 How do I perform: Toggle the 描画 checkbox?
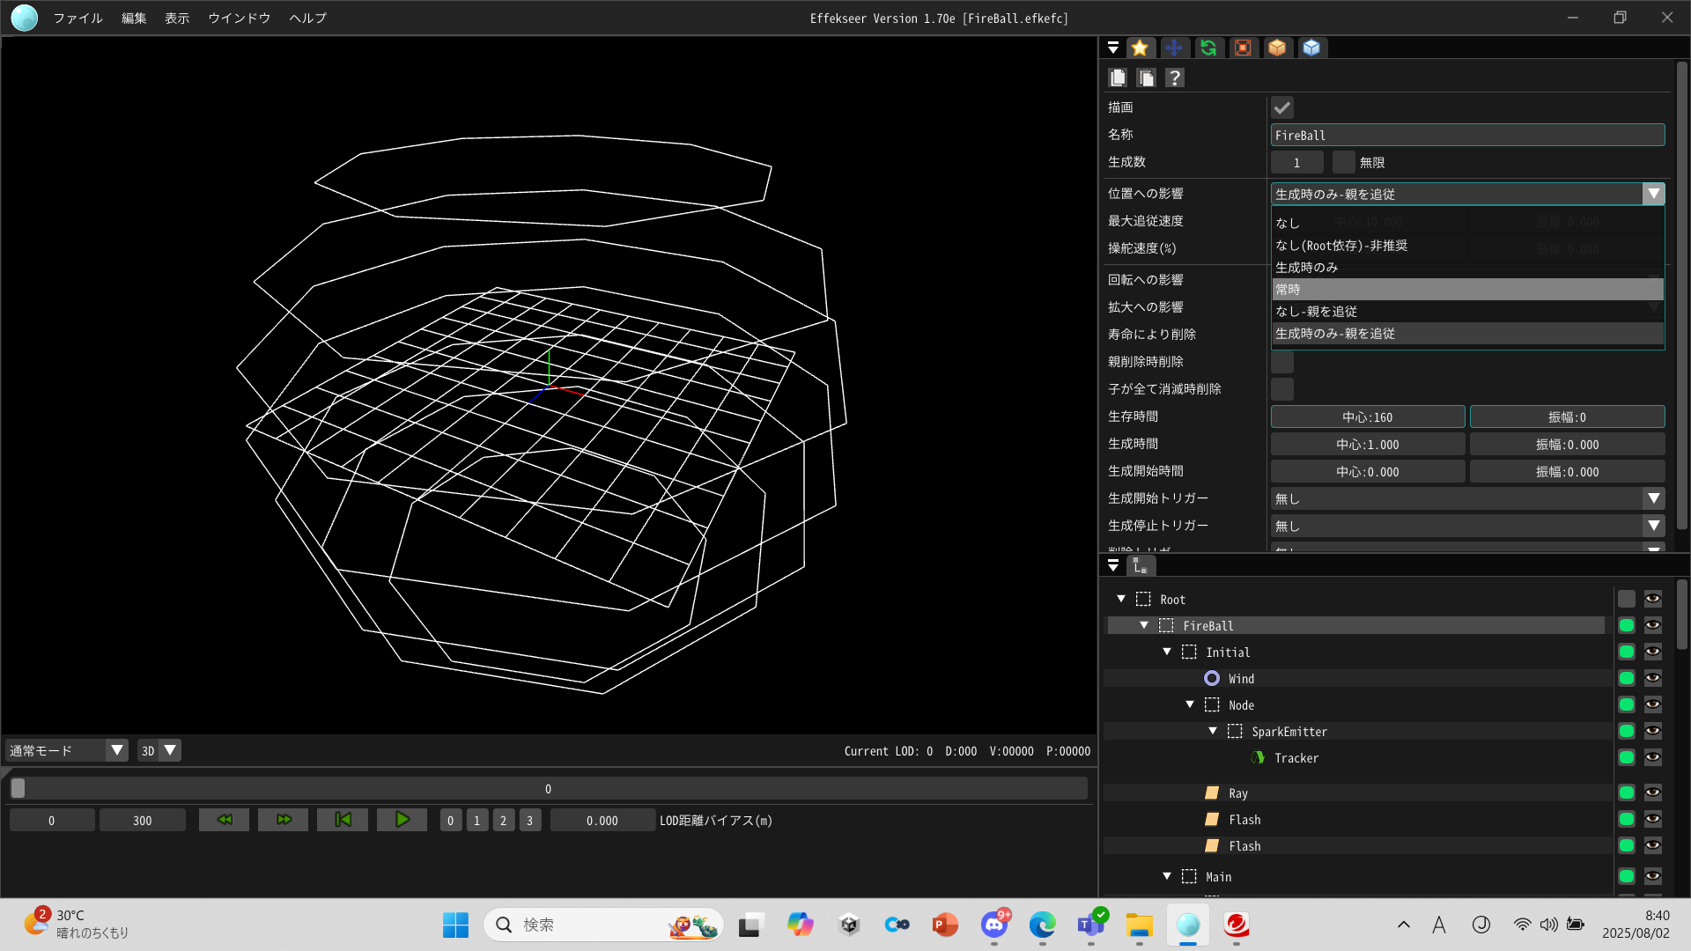tap(1282, 107)
